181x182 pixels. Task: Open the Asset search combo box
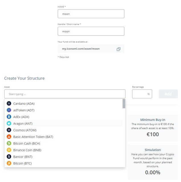click(65, 94)
